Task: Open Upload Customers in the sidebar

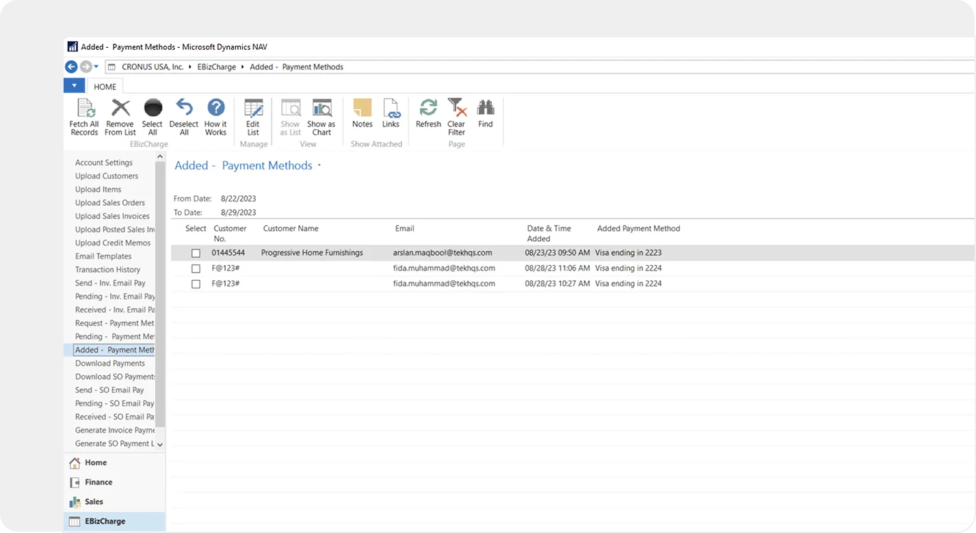Action: [107, 176]
